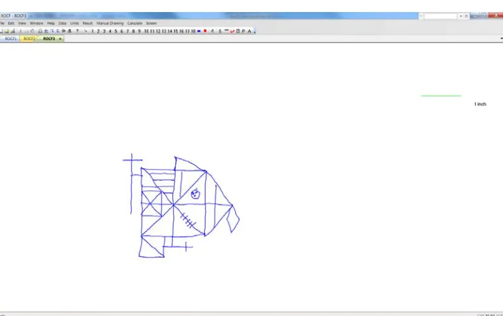Click the '1 inch' scale label
This screenshot has height=316, width=503.
coord(480,104)
